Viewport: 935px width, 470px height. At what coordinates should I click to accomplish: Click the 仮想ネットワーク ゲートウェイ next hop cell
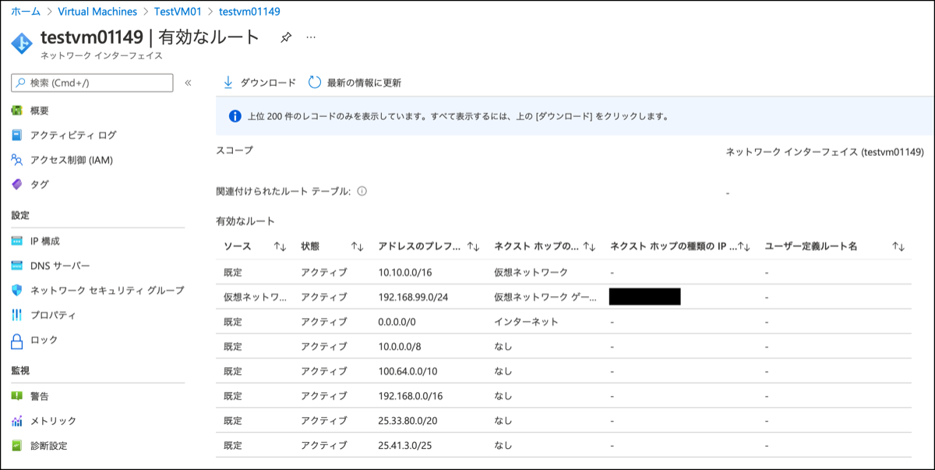click(x=545, y=297)
